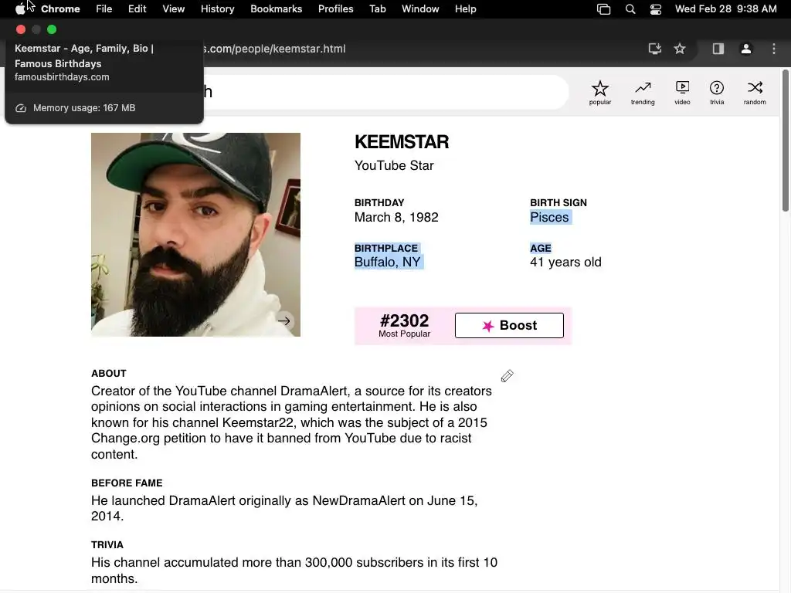Open the Chrome profile avatar icon
The height and width of the screenshot is (593, 791).
point(745,49)
